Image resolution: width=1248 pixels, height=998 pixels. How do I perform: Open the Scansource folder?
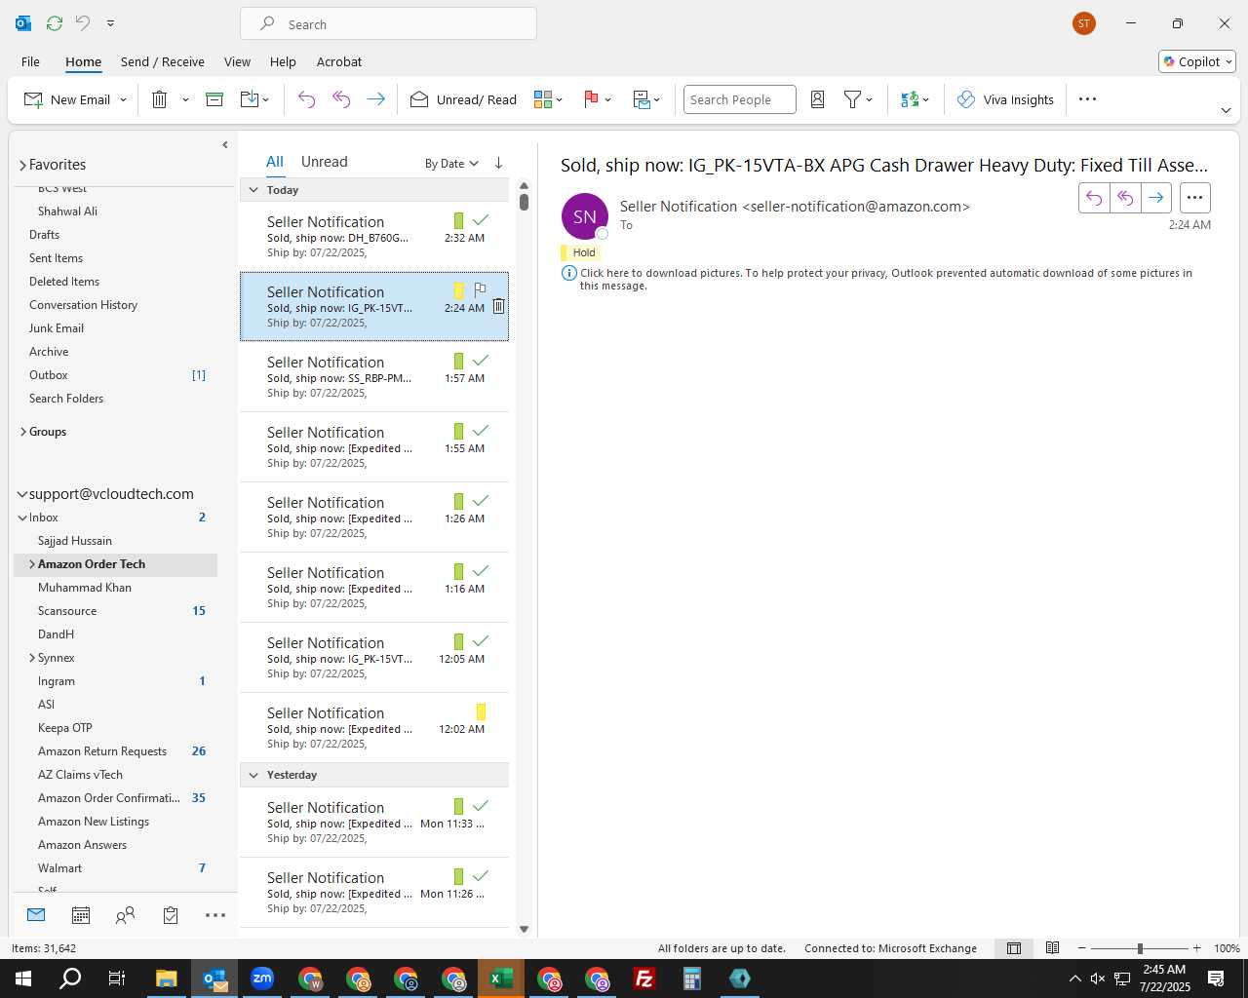(x=67, y=611)
